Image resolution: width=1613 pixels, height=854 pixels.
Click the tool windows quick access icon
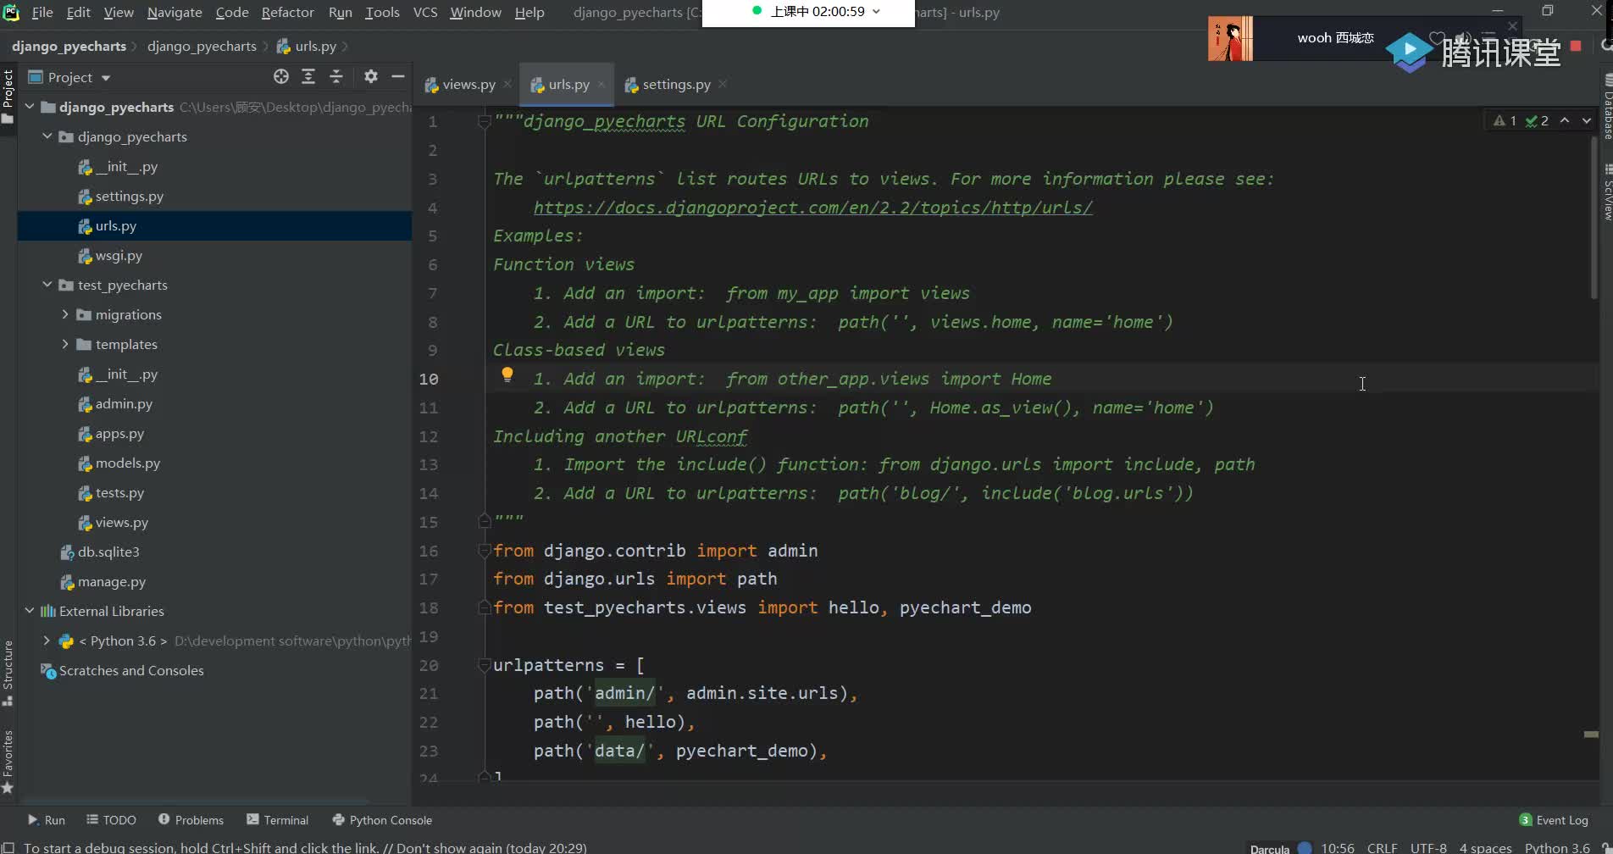(x=8, y=847)
